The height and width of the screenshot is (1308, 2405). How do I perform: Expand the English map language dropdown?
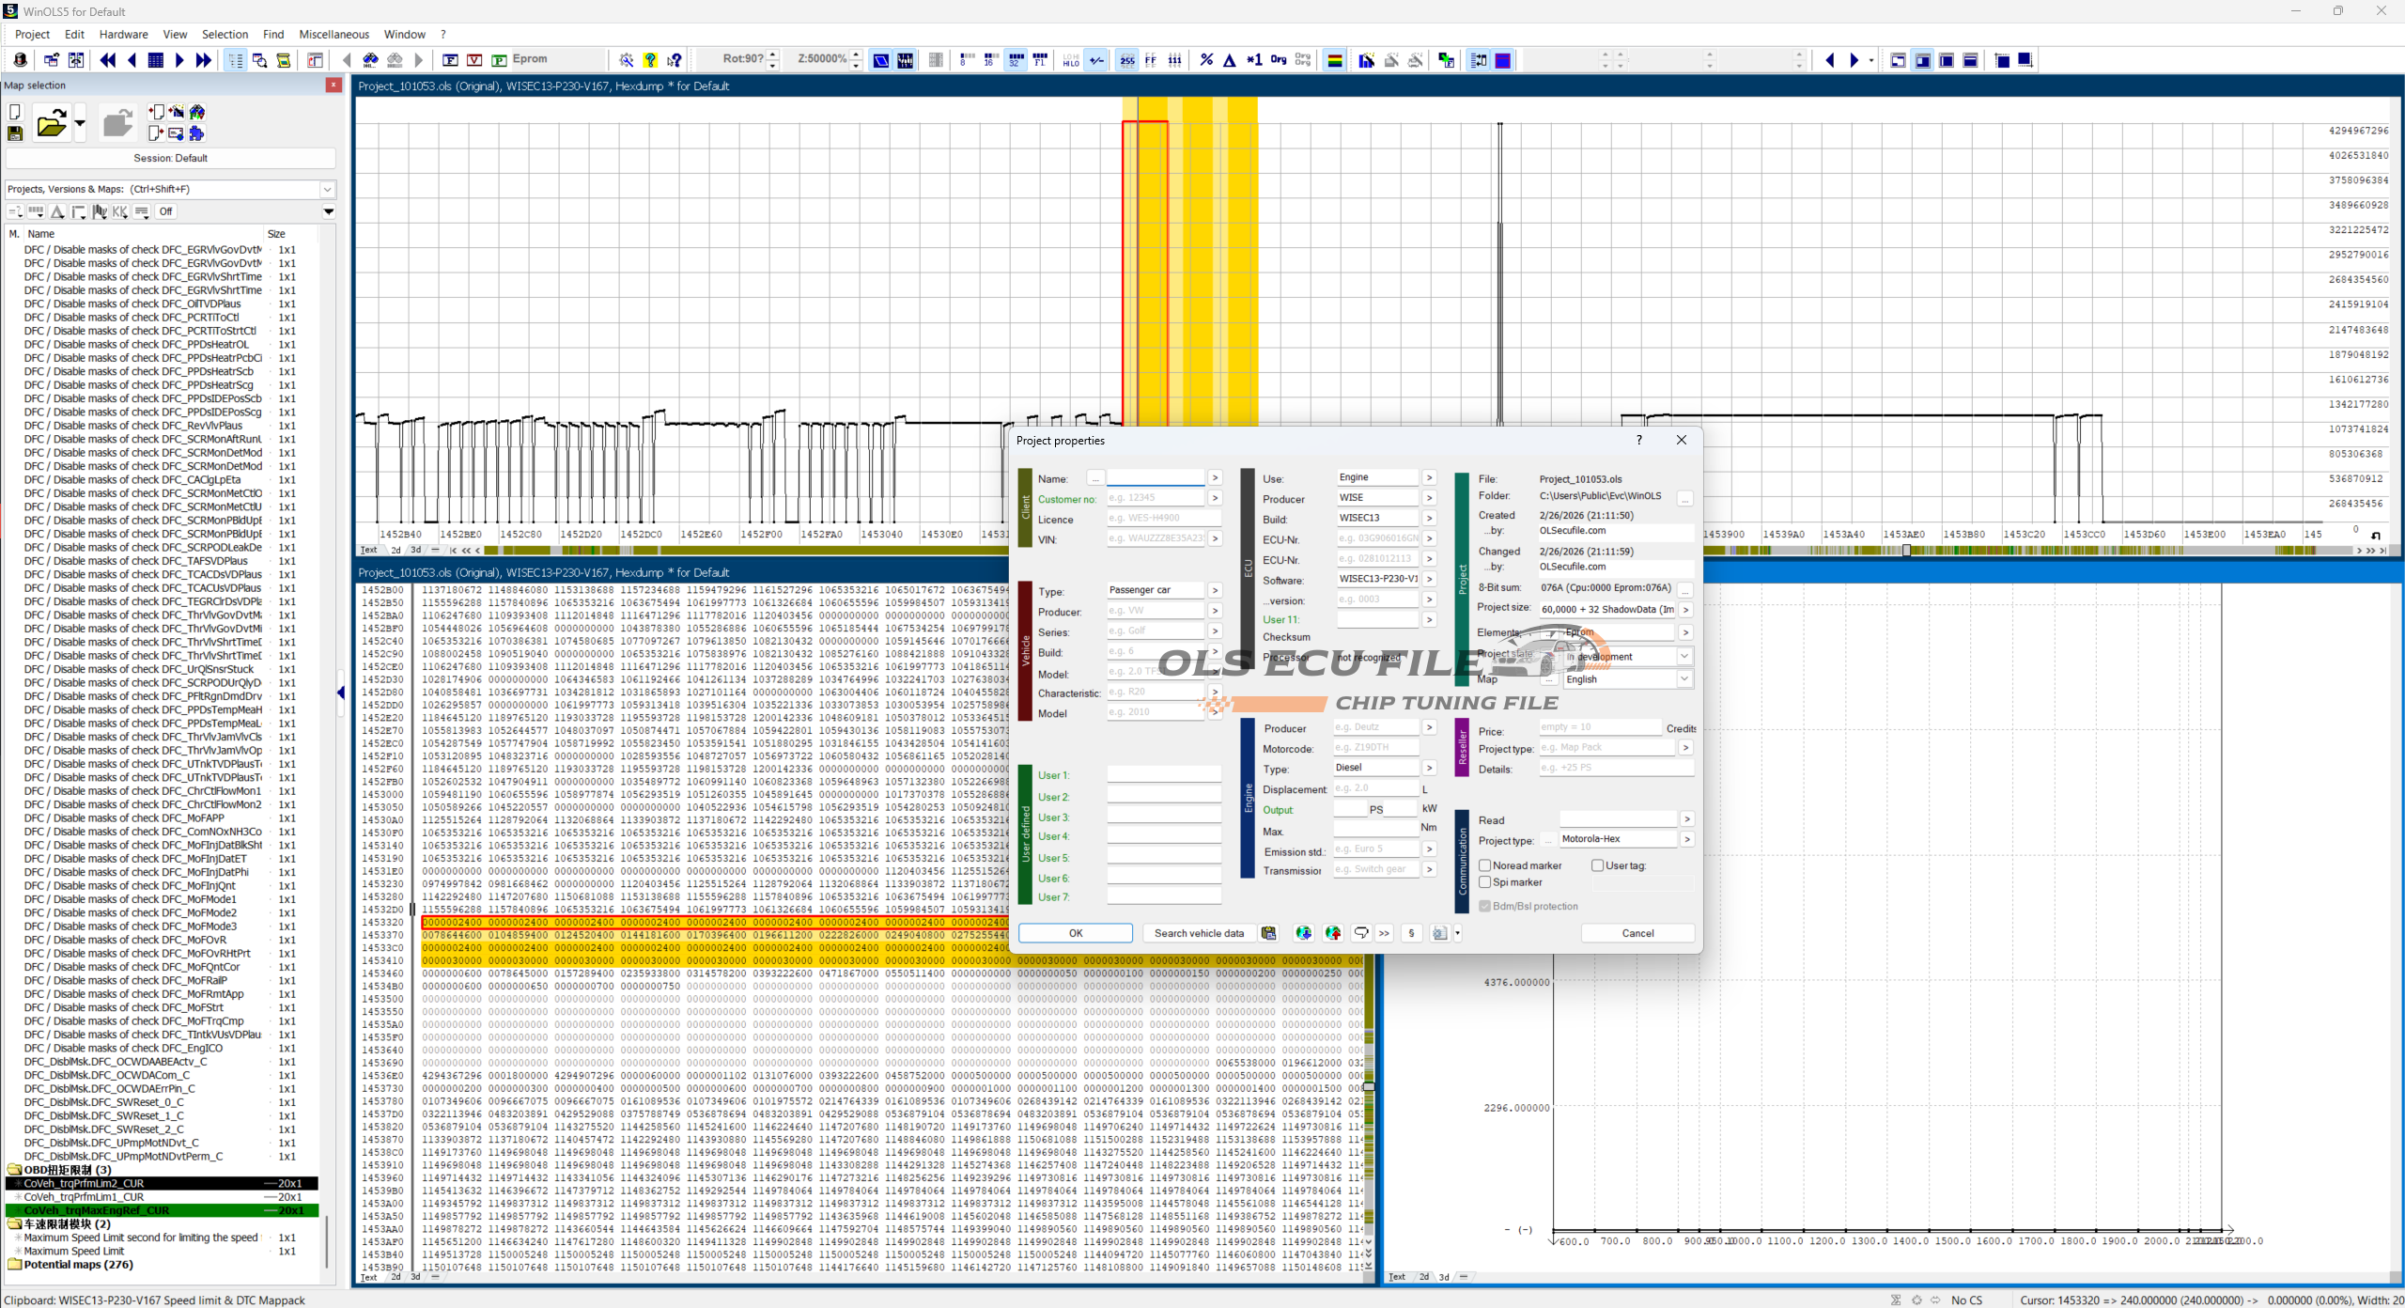pyautogui.click(x=1683, y=678)
